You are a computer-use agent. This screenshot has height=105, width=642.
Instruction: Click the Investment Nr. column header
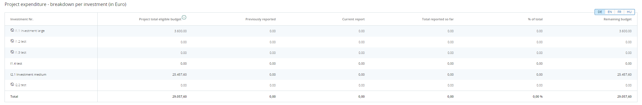(22, 19)
